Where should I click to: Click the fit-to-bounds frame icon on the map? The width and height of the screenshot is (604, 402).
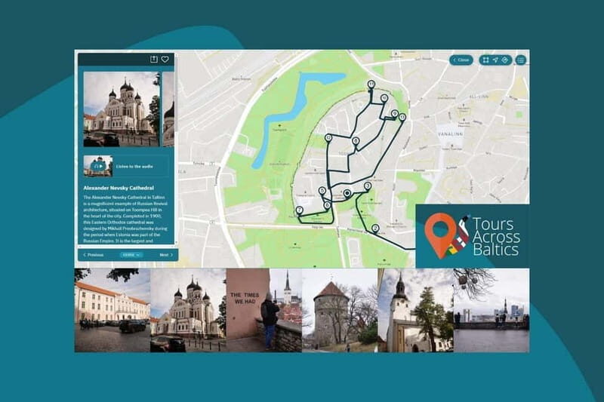click(x=486, y=60)
